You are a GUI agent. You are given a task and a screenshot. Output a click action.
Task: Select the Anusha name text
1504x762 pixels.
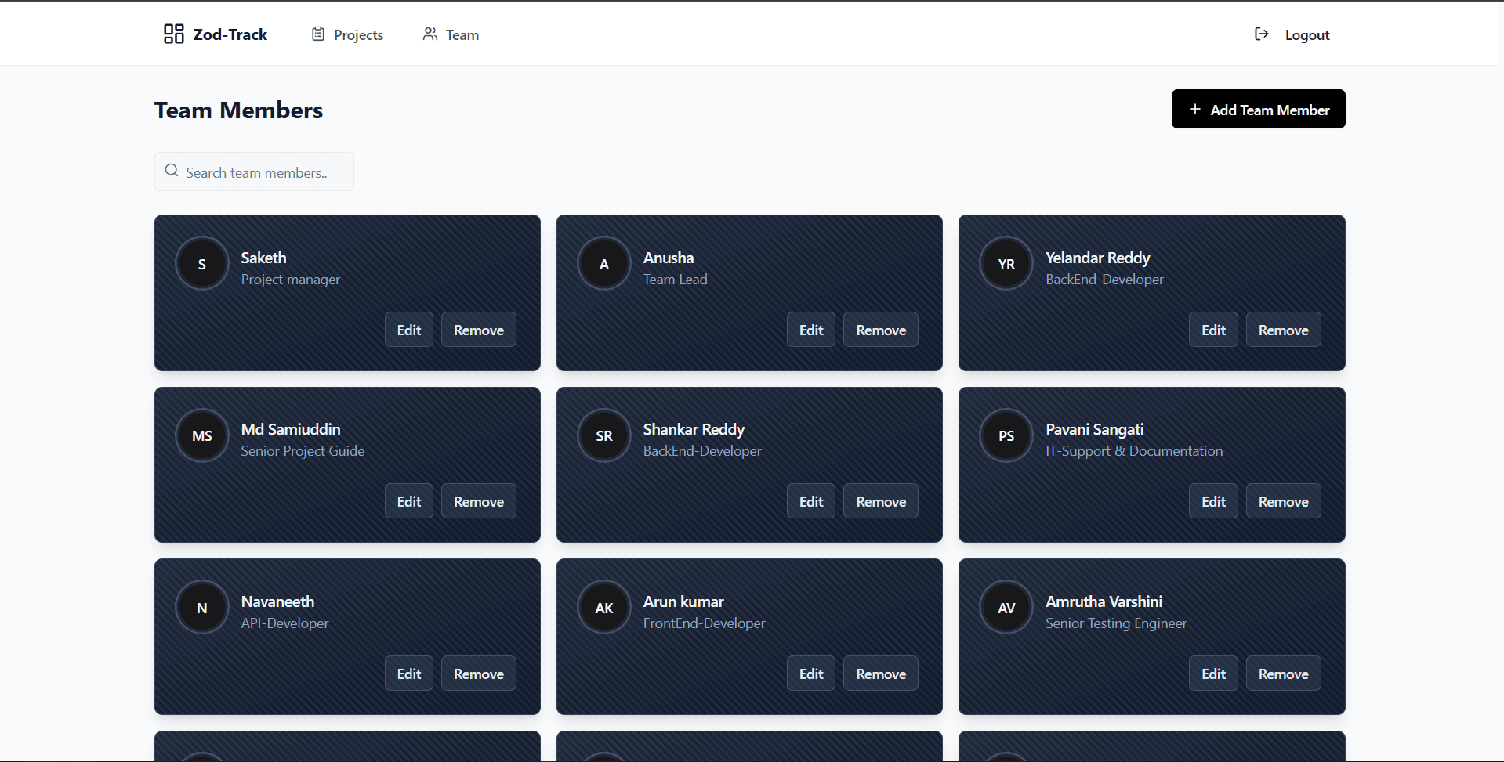669,258
